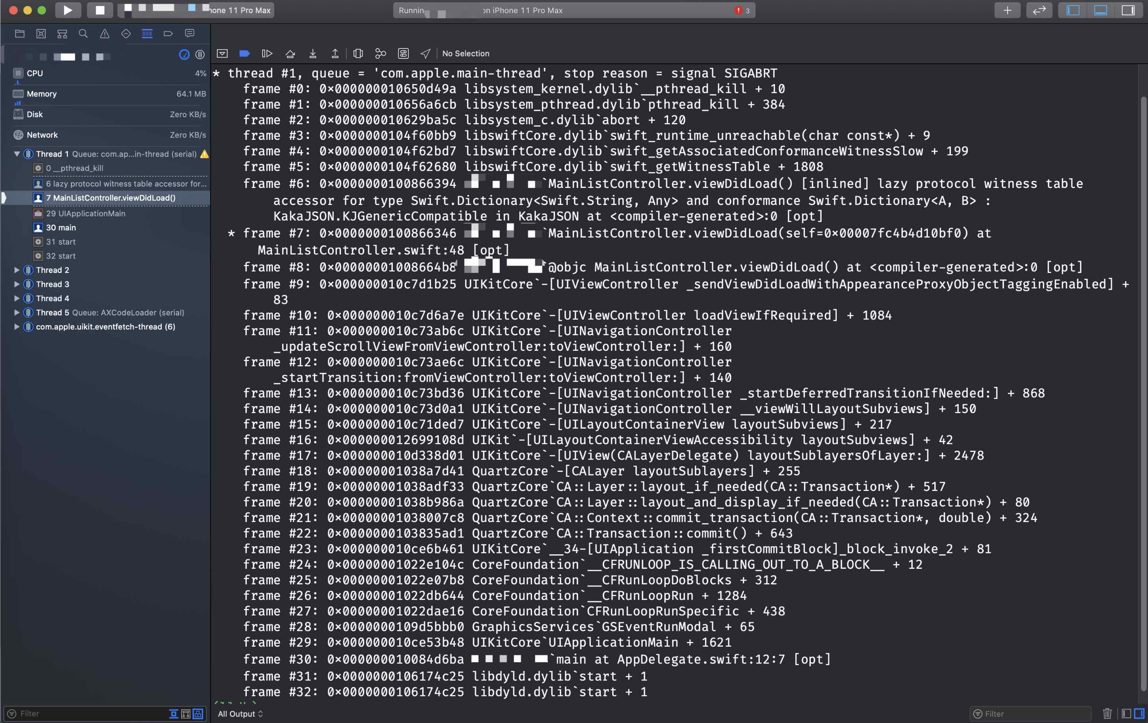Continue program execution in debug bar
The width and height of the screenshot is (1148, 723).
tap(267, 53)
